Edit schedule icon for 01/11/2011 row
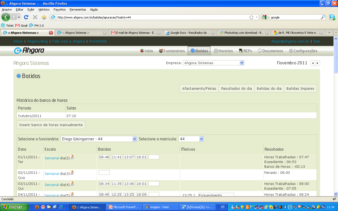The width and height of the screenshot is (338, 211). point(72,157)
